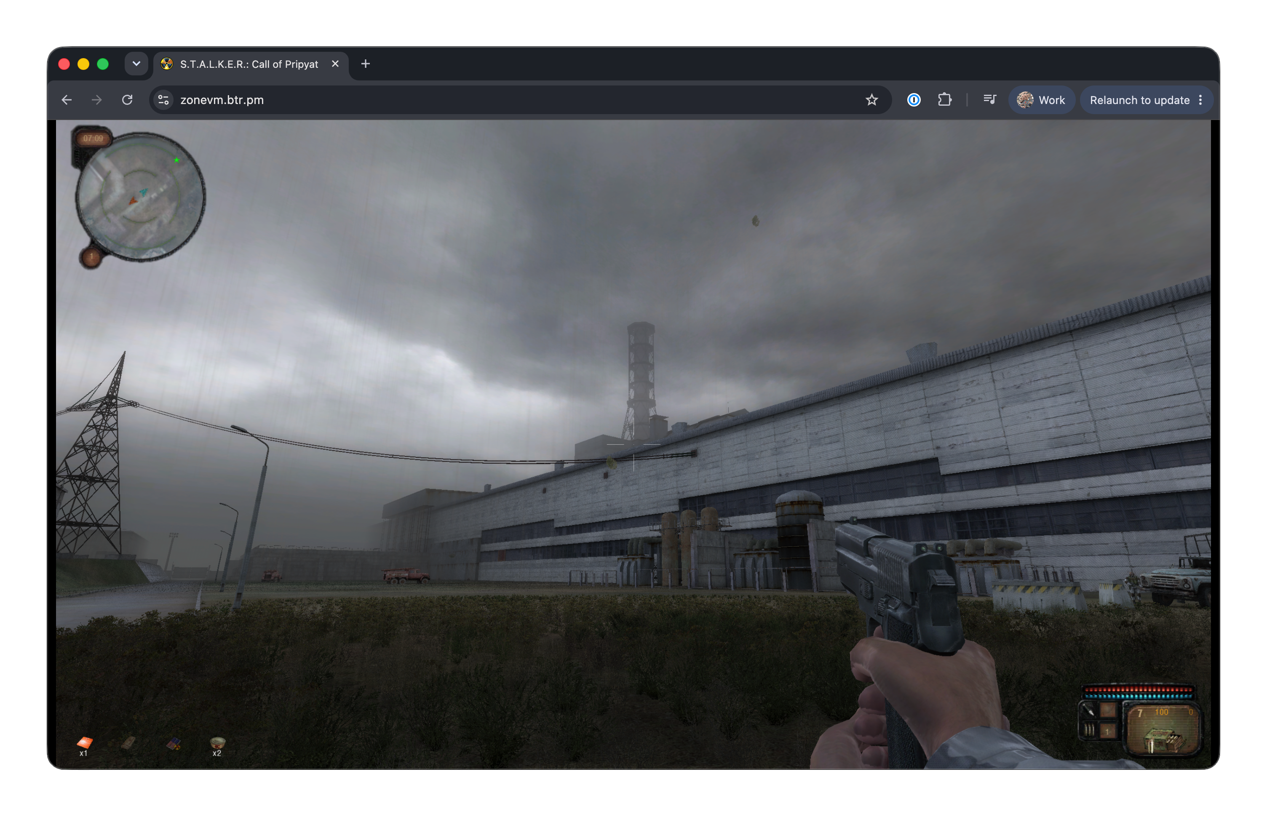Select the S.T.A.L.K.E.R.: Call of Pripyat tab
The image size is (1267, 817).
tap(251, 64)
